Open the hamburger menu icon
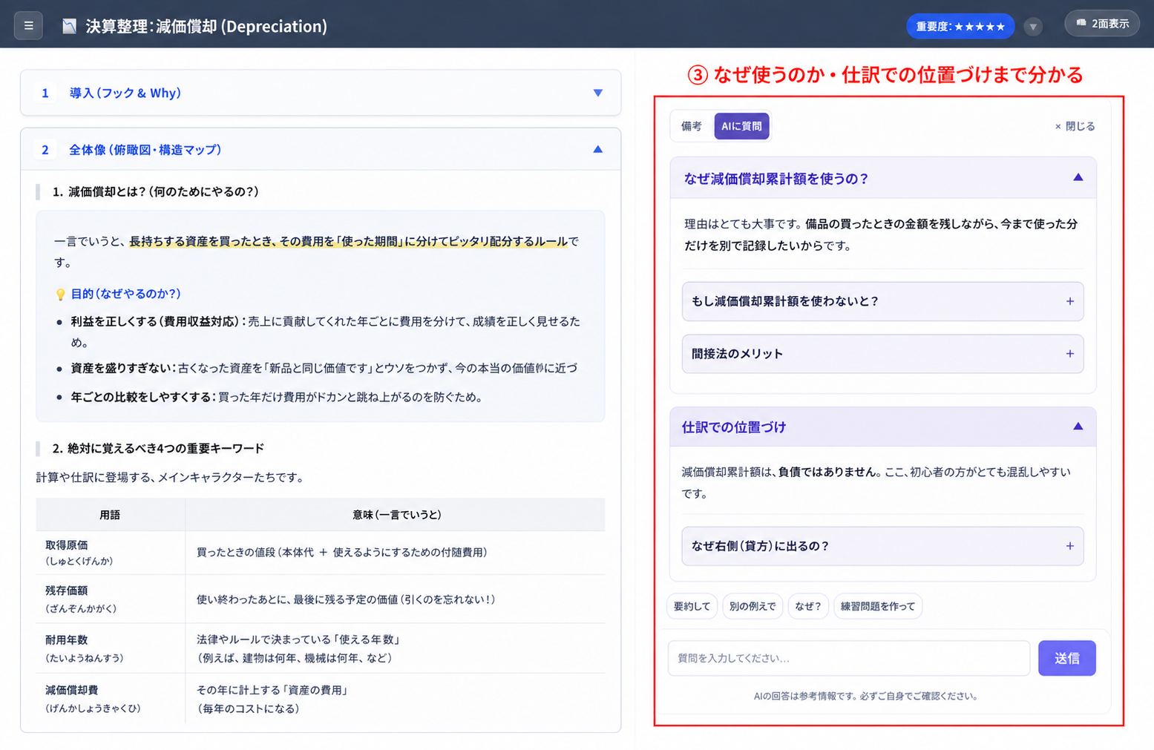The width and height of the screenshot is (1154, 750). (28, 26)
